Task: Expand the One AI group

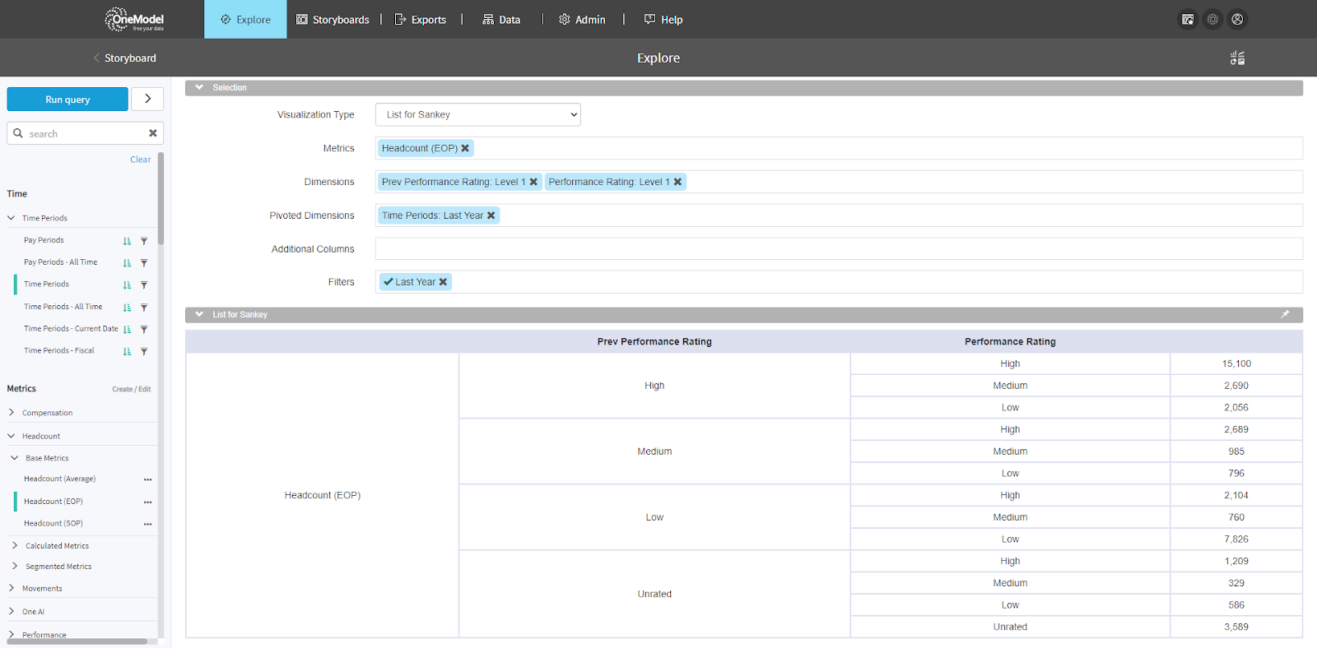Action: [x=12, y=611]
